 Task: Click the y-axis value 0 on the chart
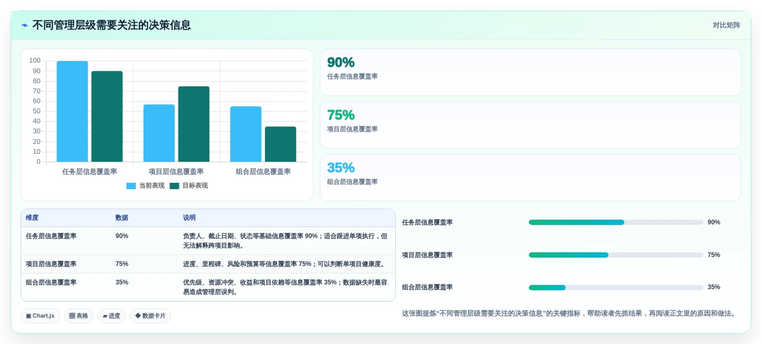click(39, 162)
